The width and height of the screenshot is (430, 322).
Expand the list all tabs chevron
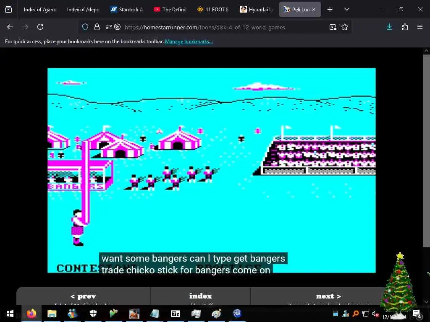346,9
